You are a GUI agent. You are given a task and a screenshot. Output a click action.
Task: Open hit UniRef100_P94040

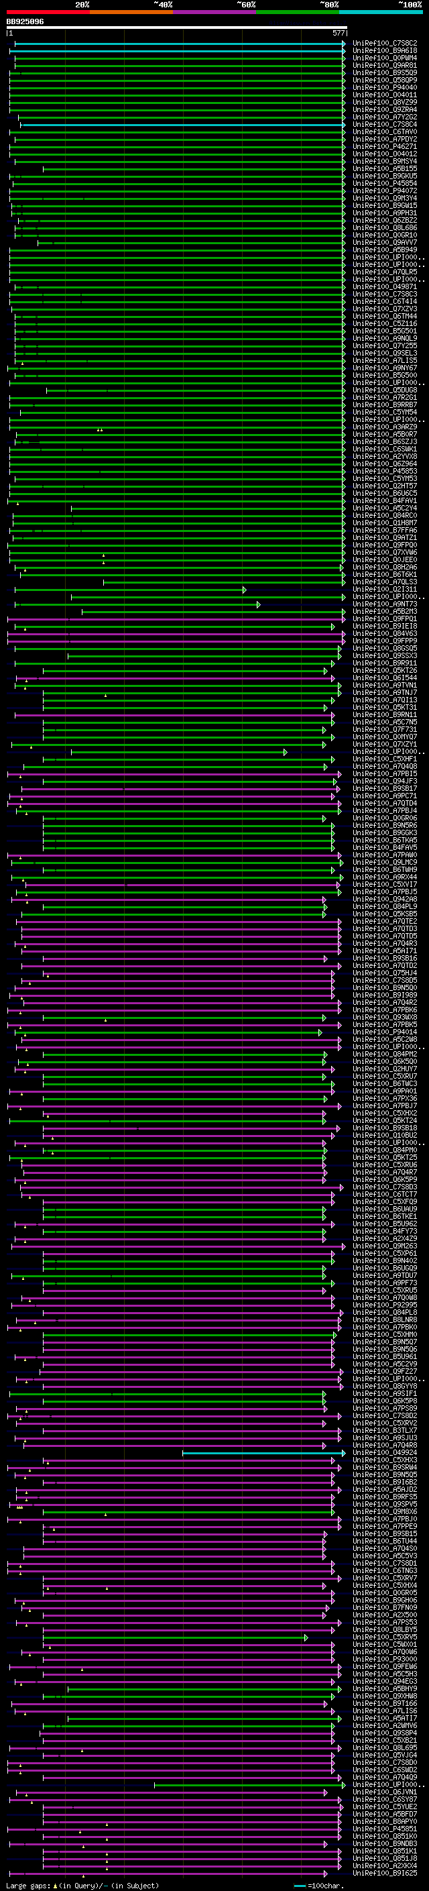click(x=385, y=88)
